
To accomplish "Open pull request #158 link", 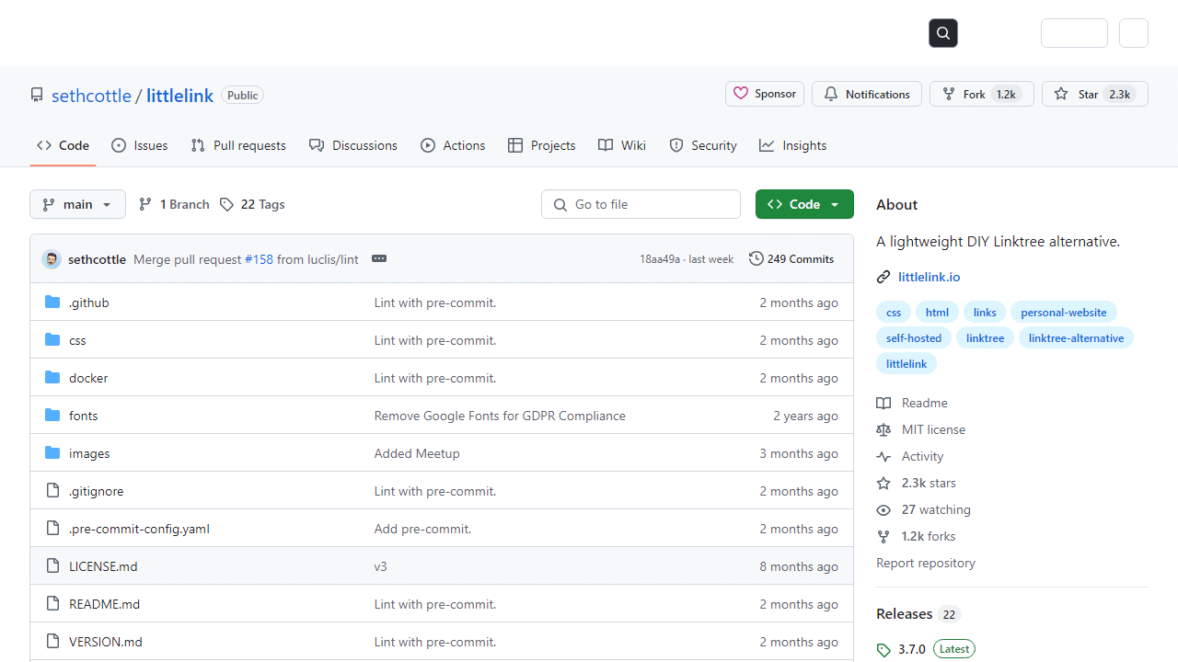I will coord(259,259).
